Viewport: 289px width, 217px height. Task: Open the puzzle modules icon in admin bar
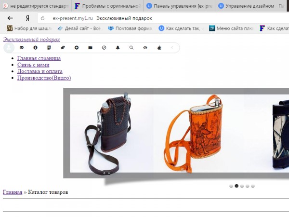coord(159,48)
